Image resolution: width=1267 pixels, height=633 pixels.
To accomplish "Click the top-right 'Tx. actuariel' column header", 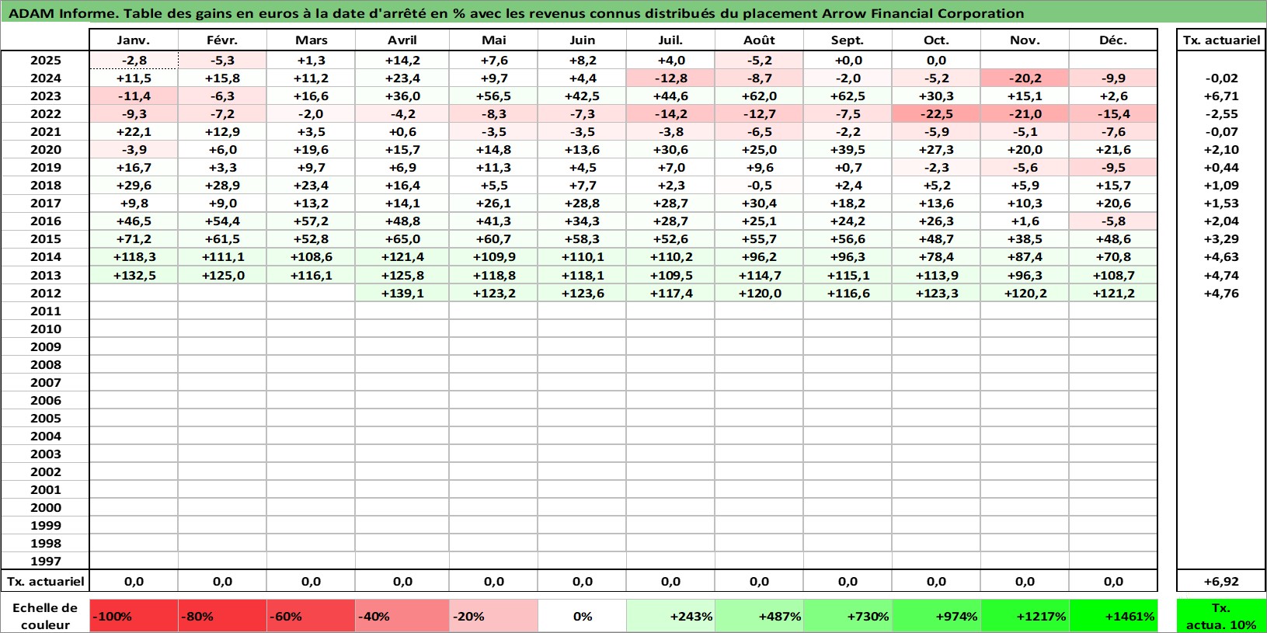I will (1221, 40).
